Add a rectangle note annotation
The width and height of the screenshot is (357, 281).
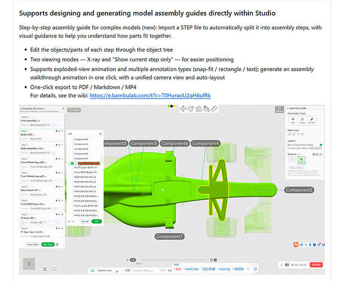[289, 134]
